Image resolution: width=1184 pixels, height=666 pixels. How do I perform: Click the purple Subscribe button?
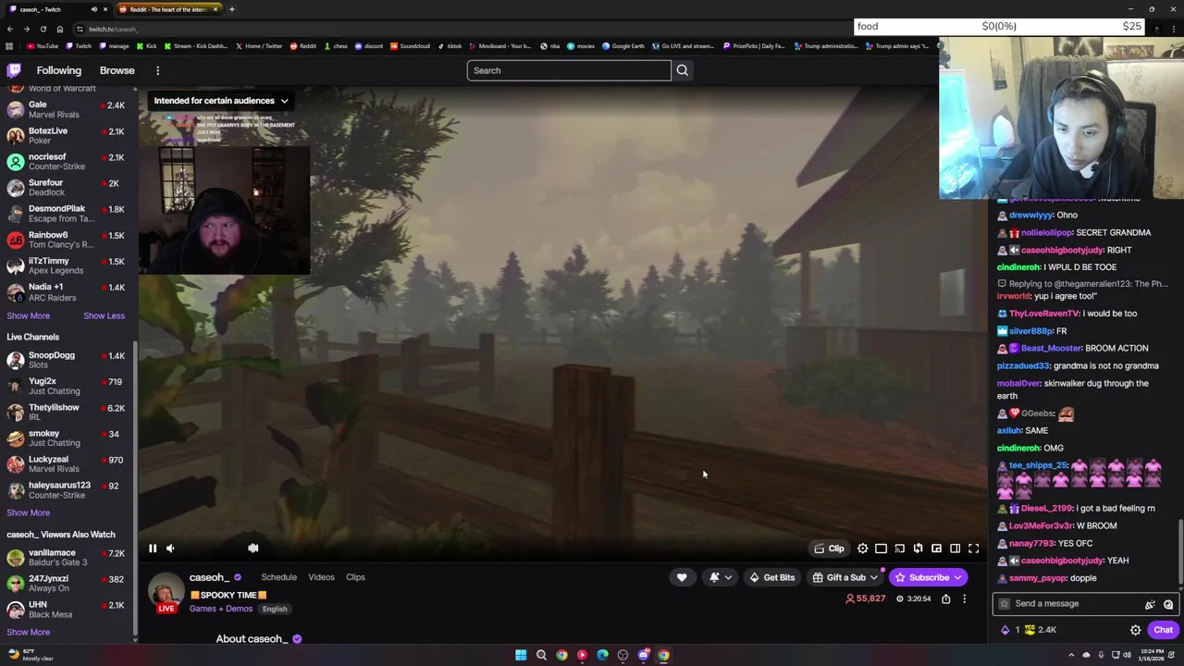(928, 577)
